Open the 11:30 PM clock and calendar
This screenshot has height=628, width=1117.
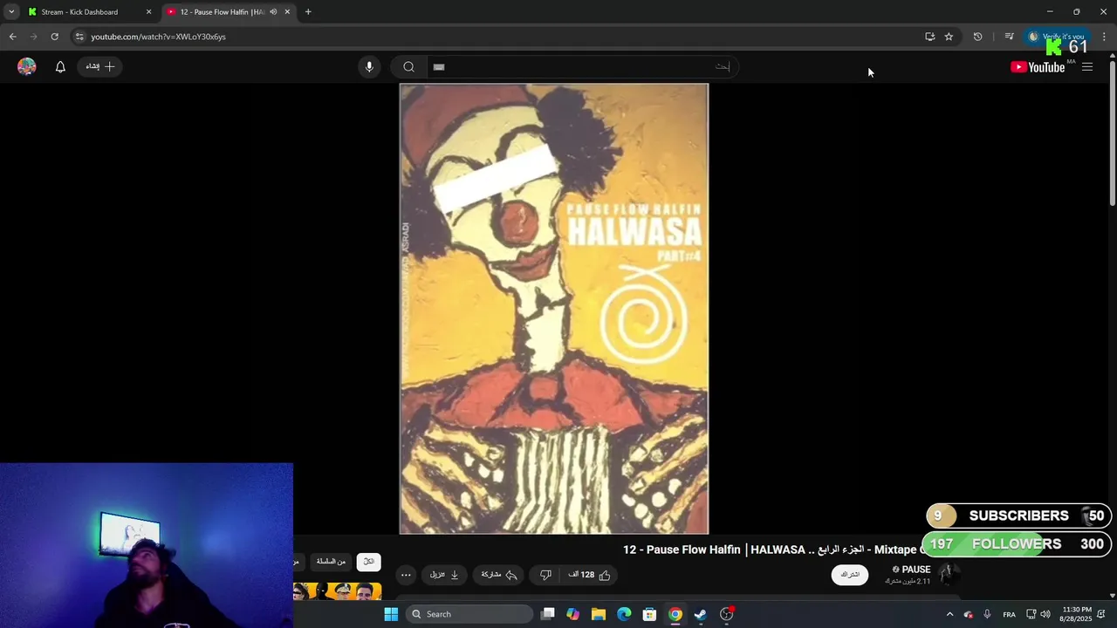point(1077,614)
